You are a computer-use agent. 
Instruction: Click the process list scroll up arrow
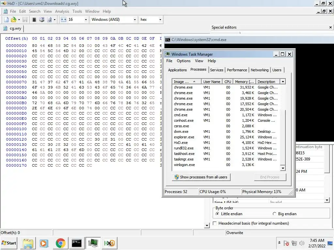(283, 81)
